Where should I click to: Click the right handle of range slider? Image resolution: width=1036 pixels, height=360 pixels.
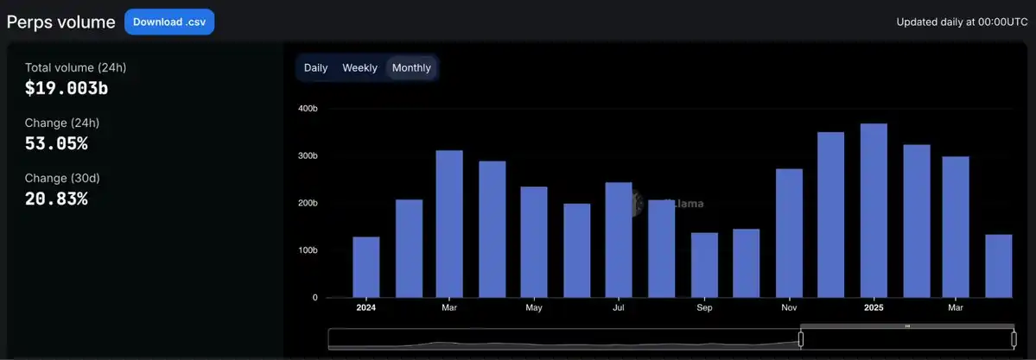[x=1014, y=339]
